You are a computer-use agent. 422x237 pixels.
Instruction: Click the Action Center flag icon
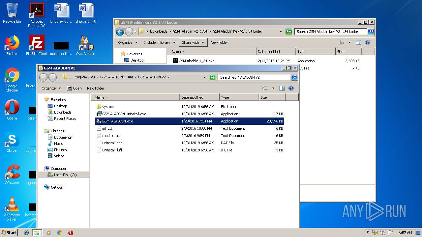pos(391,233)
